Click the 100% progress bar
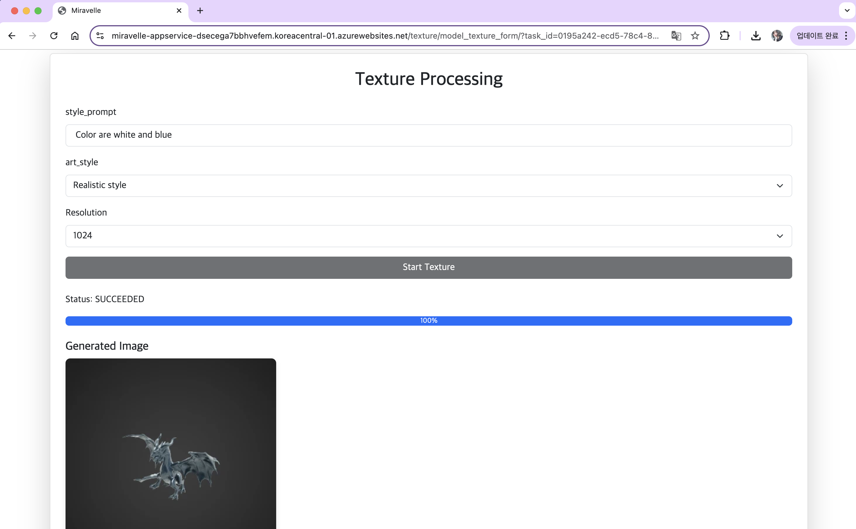 (x=429, y=321)
